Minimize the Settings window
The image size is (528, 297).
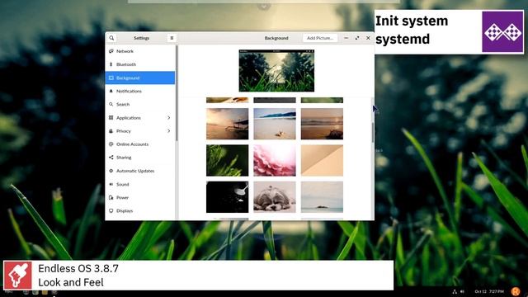(x=346, y=38)
